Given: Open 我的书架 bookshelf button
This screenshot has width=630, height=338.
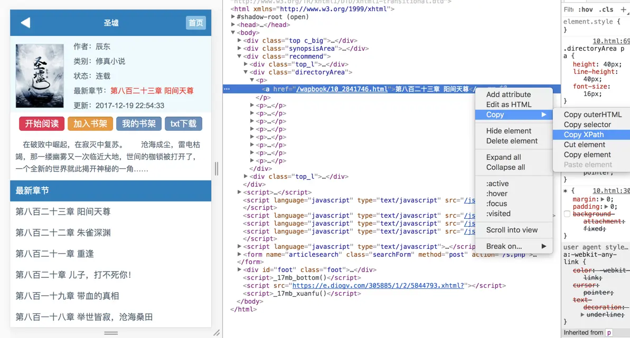Looking at the screenshot, I should click(x=138, y=123).
